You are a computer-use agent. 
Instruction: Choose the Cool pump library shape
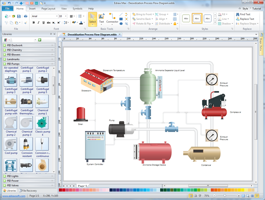click(11, 144)
